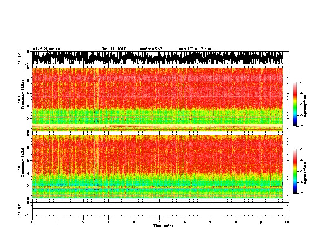Click the ch.1(V) waveform strip at top
The width and height of the screenshot is (323, 249).
(x=157, y=58)
